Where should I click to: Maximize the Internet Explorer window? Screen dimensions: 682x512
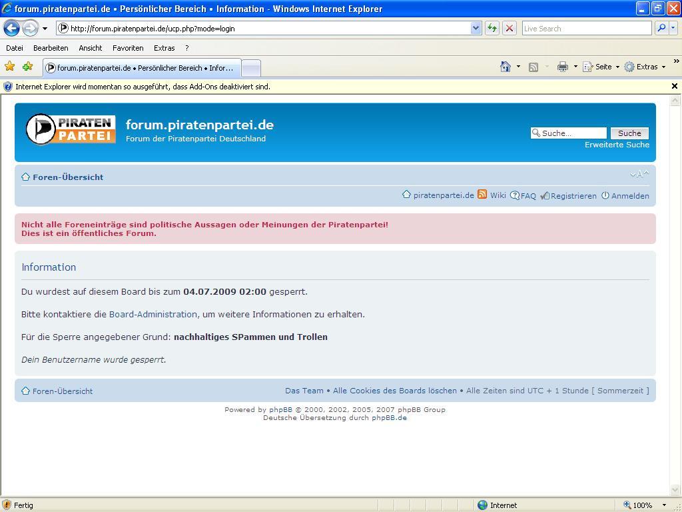(657, 8)
